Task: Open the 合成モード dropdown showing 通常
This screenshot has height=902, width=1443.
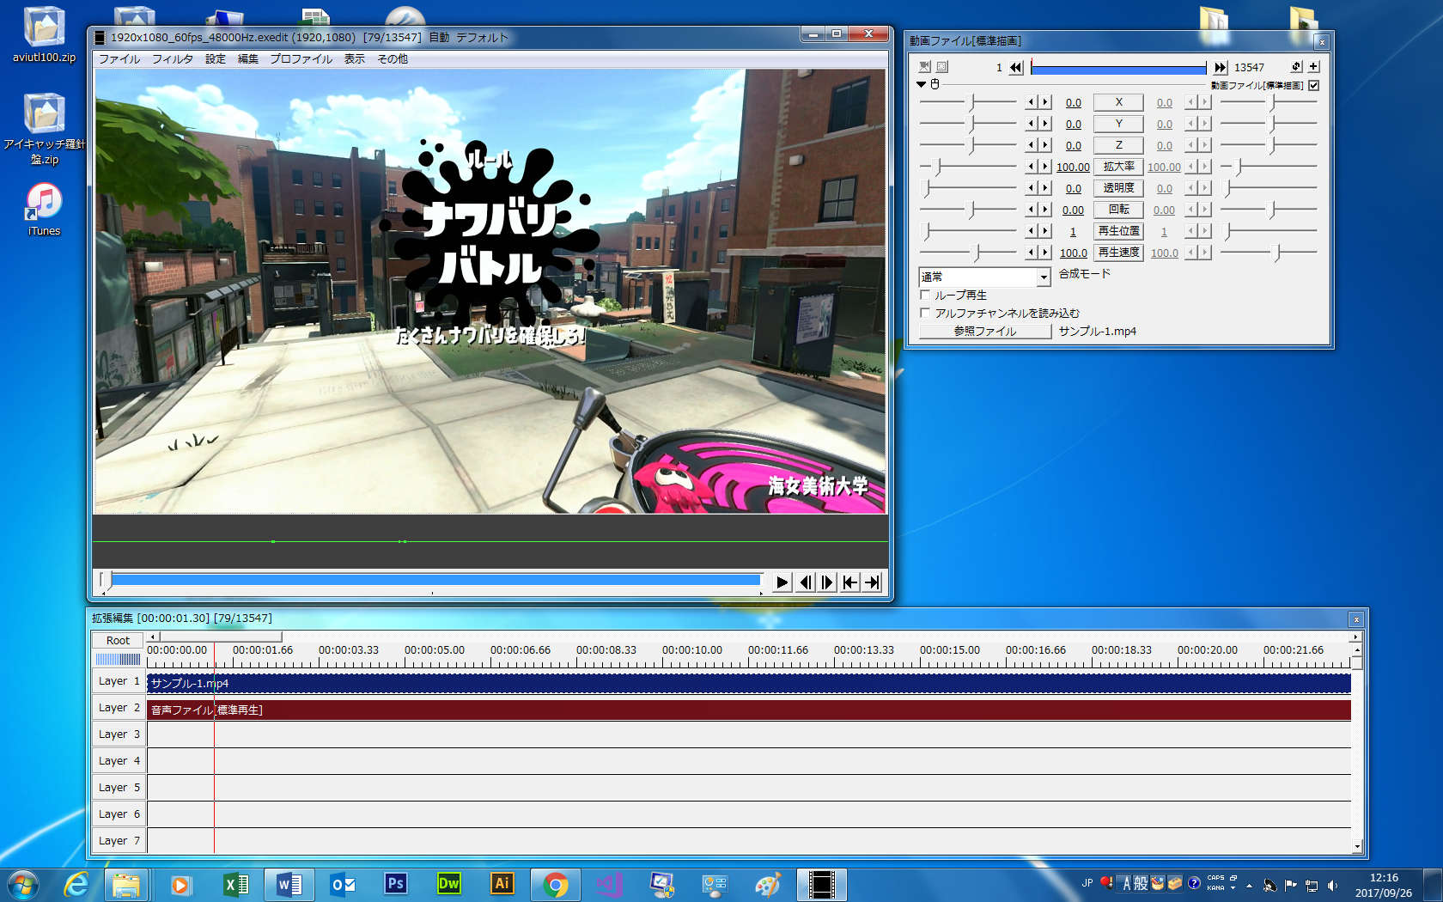Action: click(985, 277)
